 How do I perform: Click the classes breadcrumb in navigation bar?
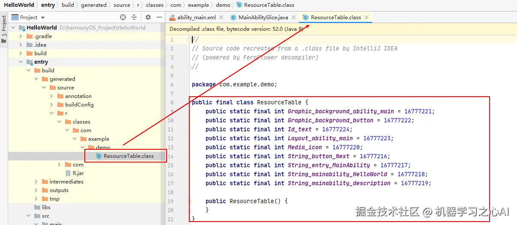(155, 5)
